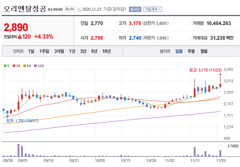Switch to 1년 line chart
The width and height of the screenshot is (240, 167).
[x=72, y=51]
